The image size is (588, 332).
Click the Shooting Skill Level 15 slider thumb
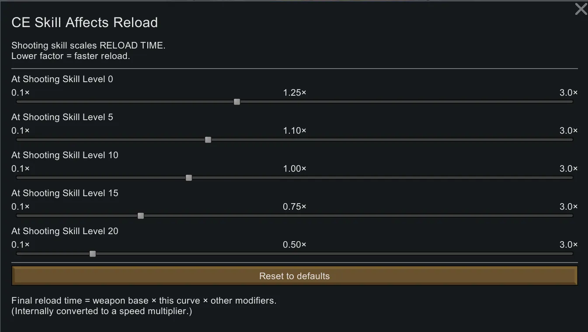(x=141, y=216)
